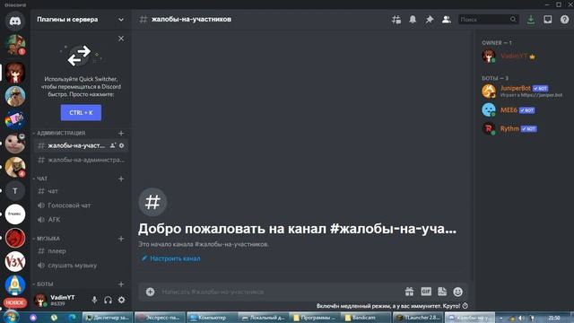Focus the message input field
574x323 pixels.
click(280, 292)
